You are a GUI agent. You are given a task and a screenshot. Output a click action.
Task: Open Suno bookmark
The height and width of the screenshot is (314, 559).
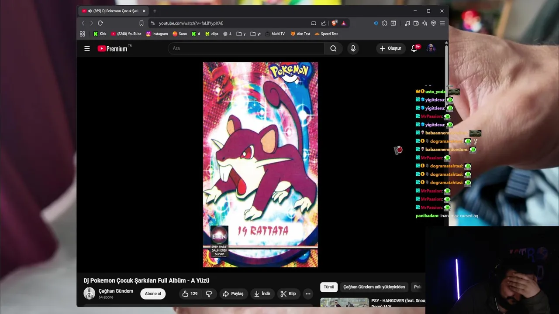tap(180, 34)
